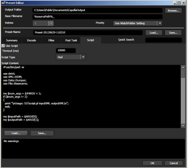
Task: Edit the Timeout (ms) value field
Action: coord(66,50)
